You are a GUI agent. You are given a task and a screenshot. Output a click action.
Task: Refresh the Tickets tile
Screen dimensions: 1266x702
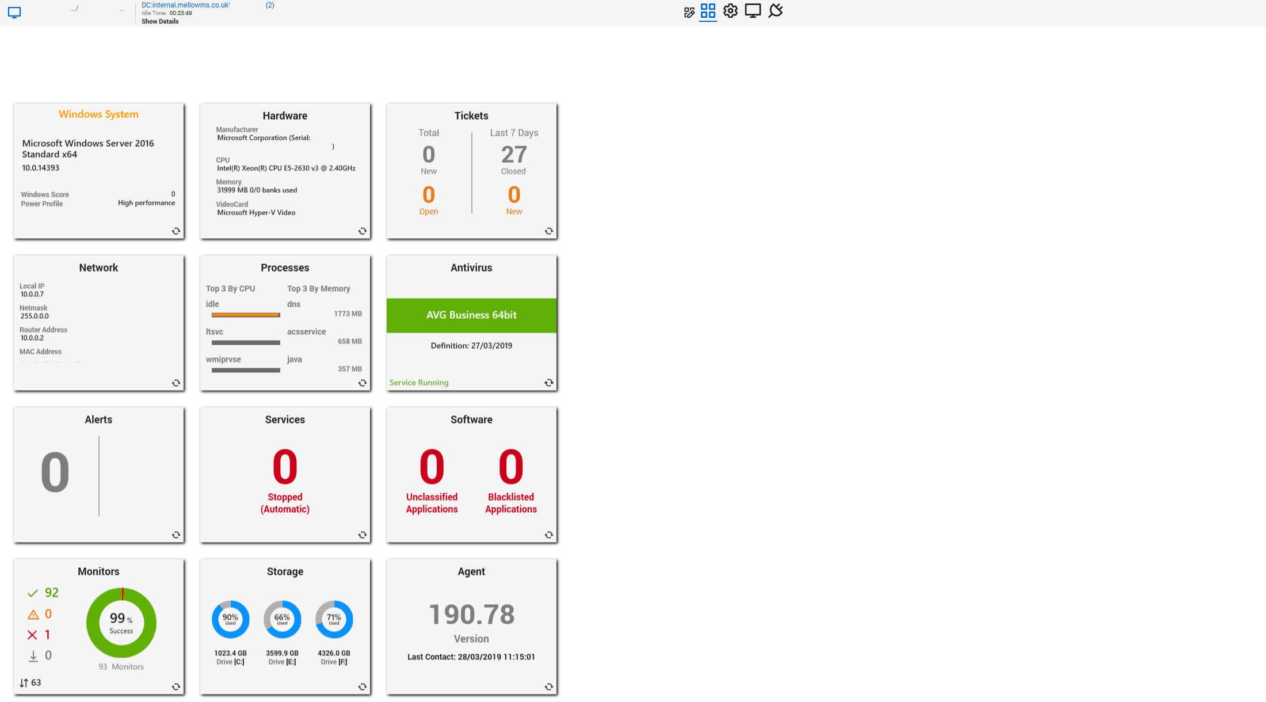pos(549,231)
